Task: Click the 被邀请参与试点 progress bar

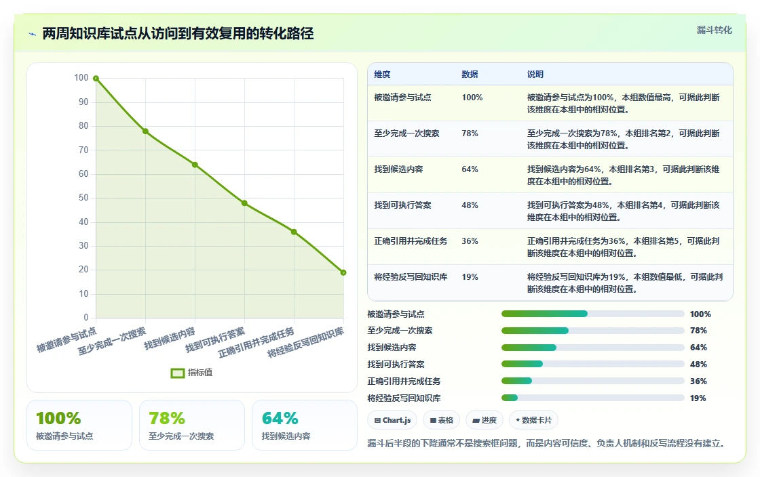Action: pyautogui.click(x=593, y=314)
